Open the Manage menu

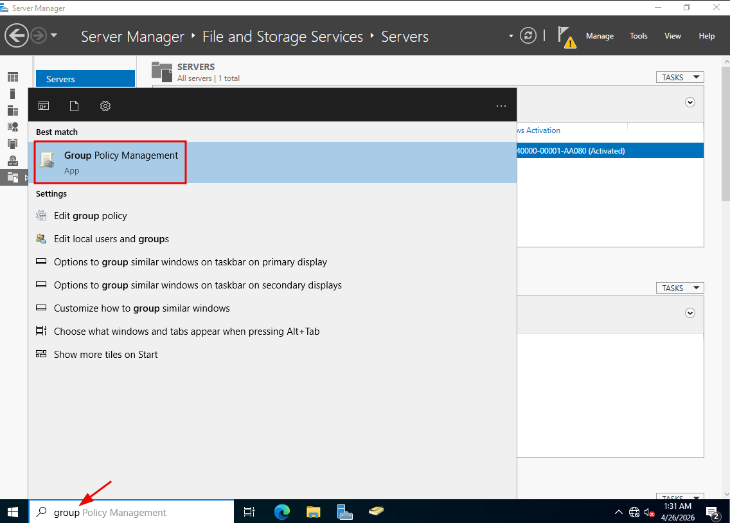tap(600, 36)
